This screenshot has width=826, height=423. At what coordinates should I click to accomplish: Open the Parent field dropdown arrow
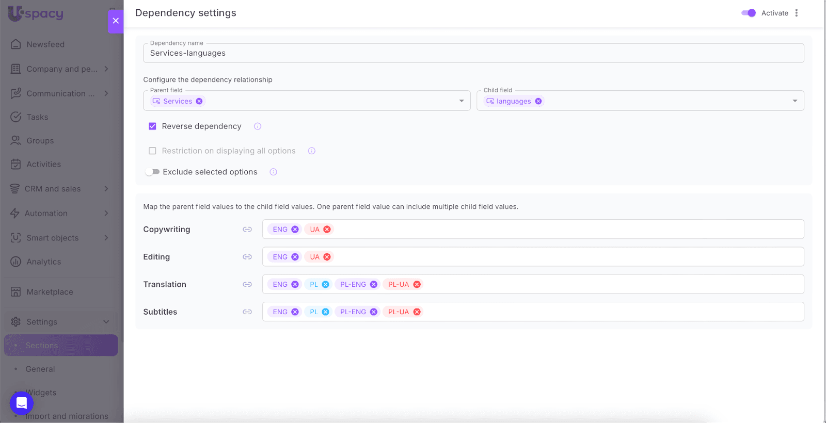click(462, 101)
